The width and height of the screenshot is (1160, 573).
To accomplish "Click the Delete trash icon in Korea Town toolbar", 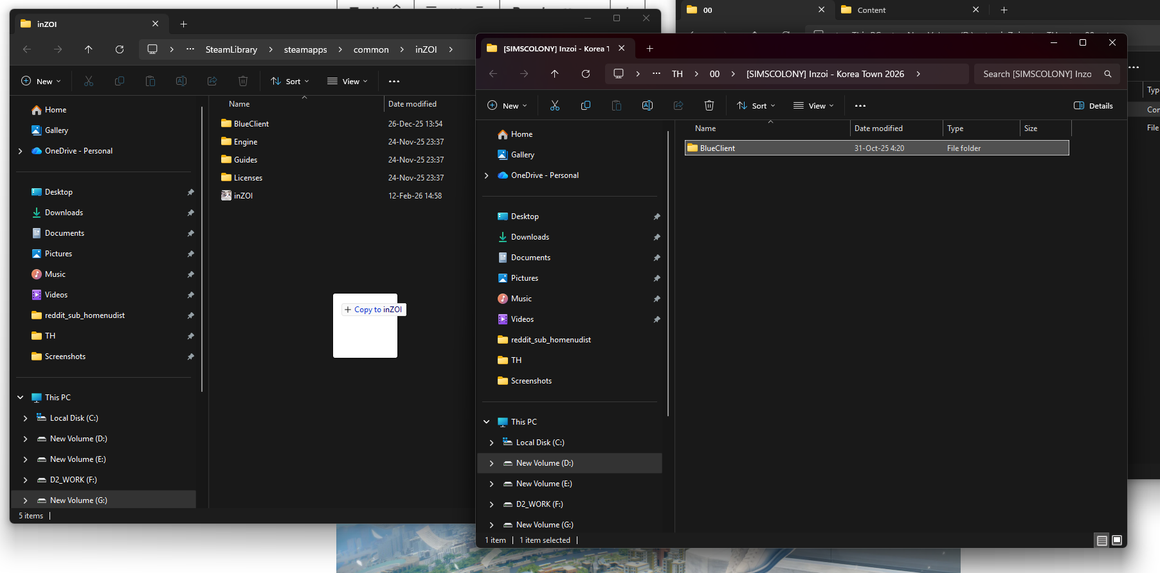I will tap(709, 106).
